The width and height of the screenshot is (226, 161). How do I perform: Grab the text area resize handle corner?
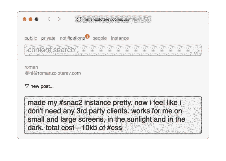[x=200, y=132]
